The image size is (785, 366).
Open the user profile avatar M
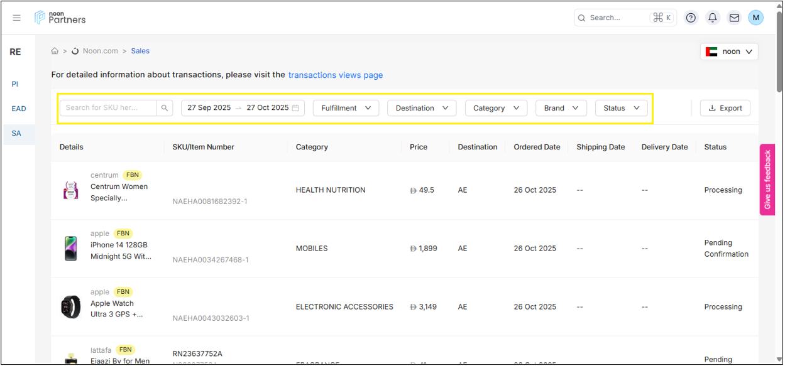click(x=755, y=18)
